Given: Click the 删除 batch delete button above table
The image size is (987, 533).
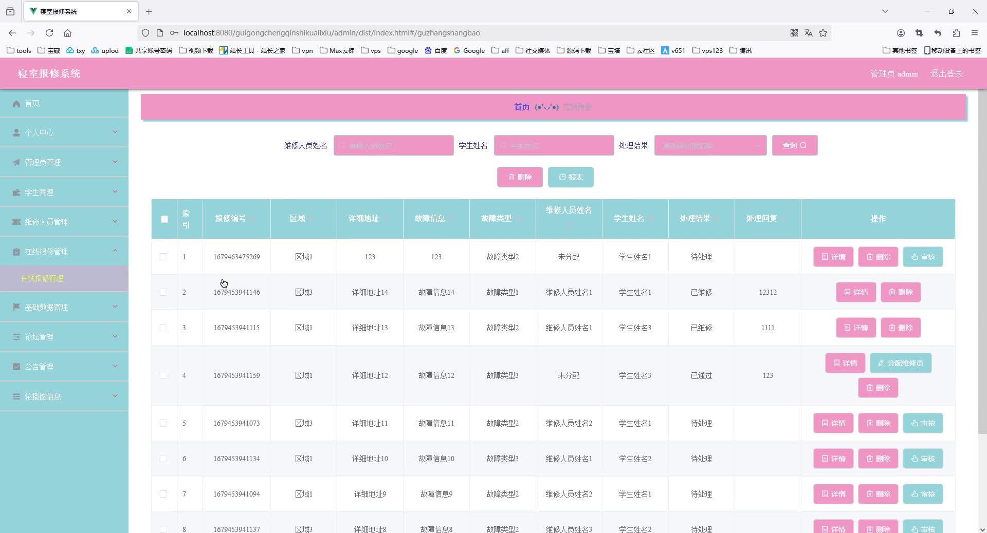Looking at the screenshot, I should click(x=520, y=177).
